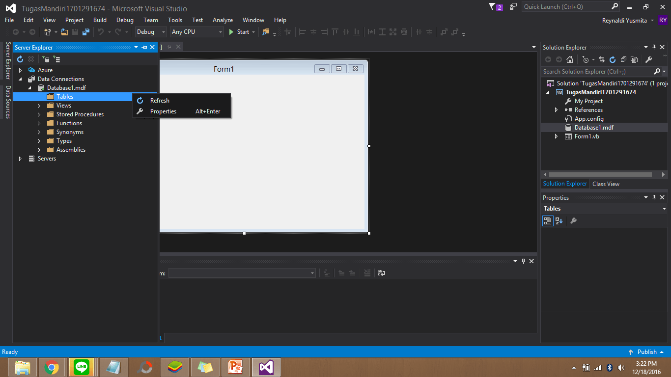Open PowerPoint from the taskbar
This screenshot has width=671, height=377.
[x=236, y=367]
